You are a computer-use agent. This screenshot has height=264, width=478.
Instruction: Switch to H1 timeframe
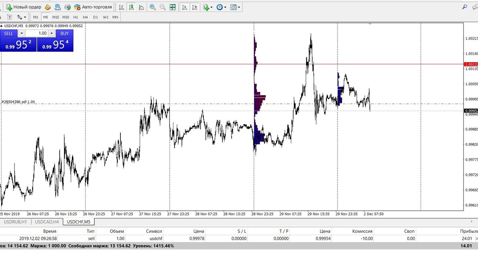(76, 17)
